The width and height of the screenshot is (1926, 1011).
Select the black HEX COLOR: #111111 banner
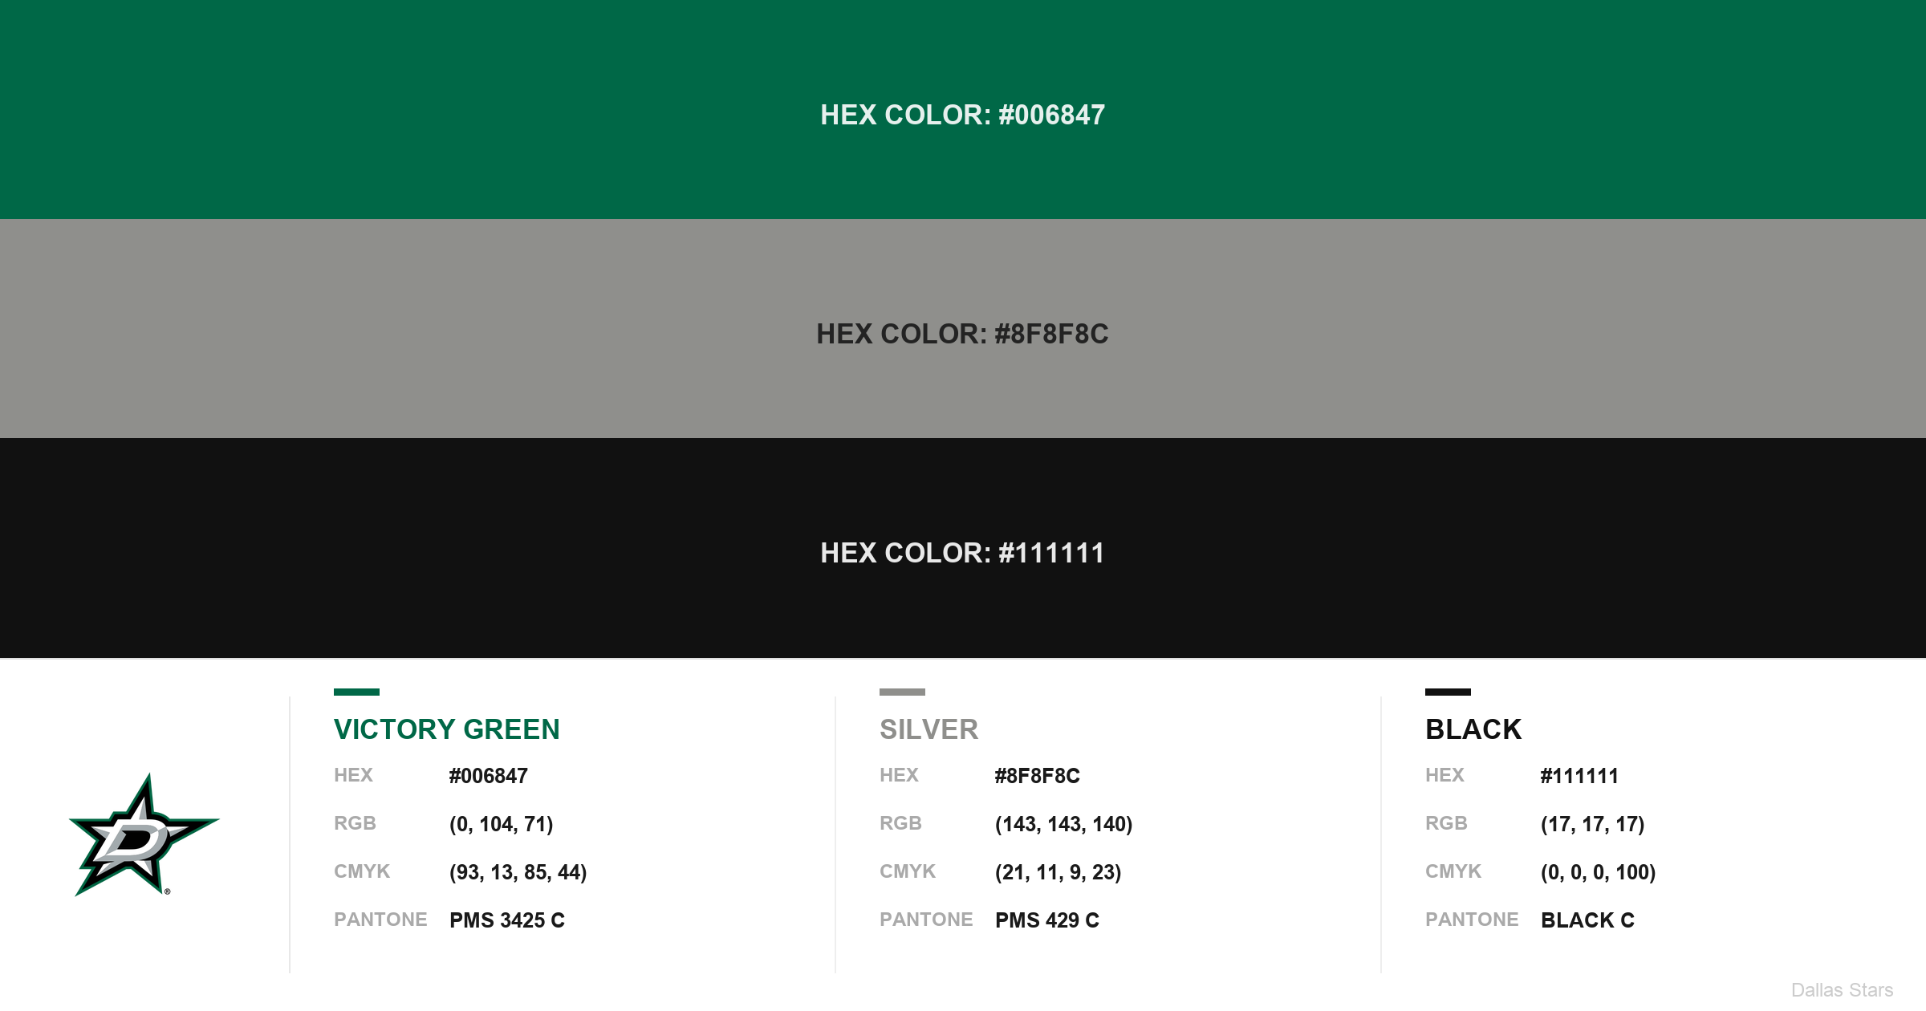pyautogui.click(x=963, y=548)
